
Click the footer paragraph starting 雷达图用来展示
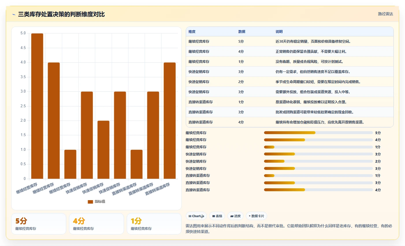(289, 229)
